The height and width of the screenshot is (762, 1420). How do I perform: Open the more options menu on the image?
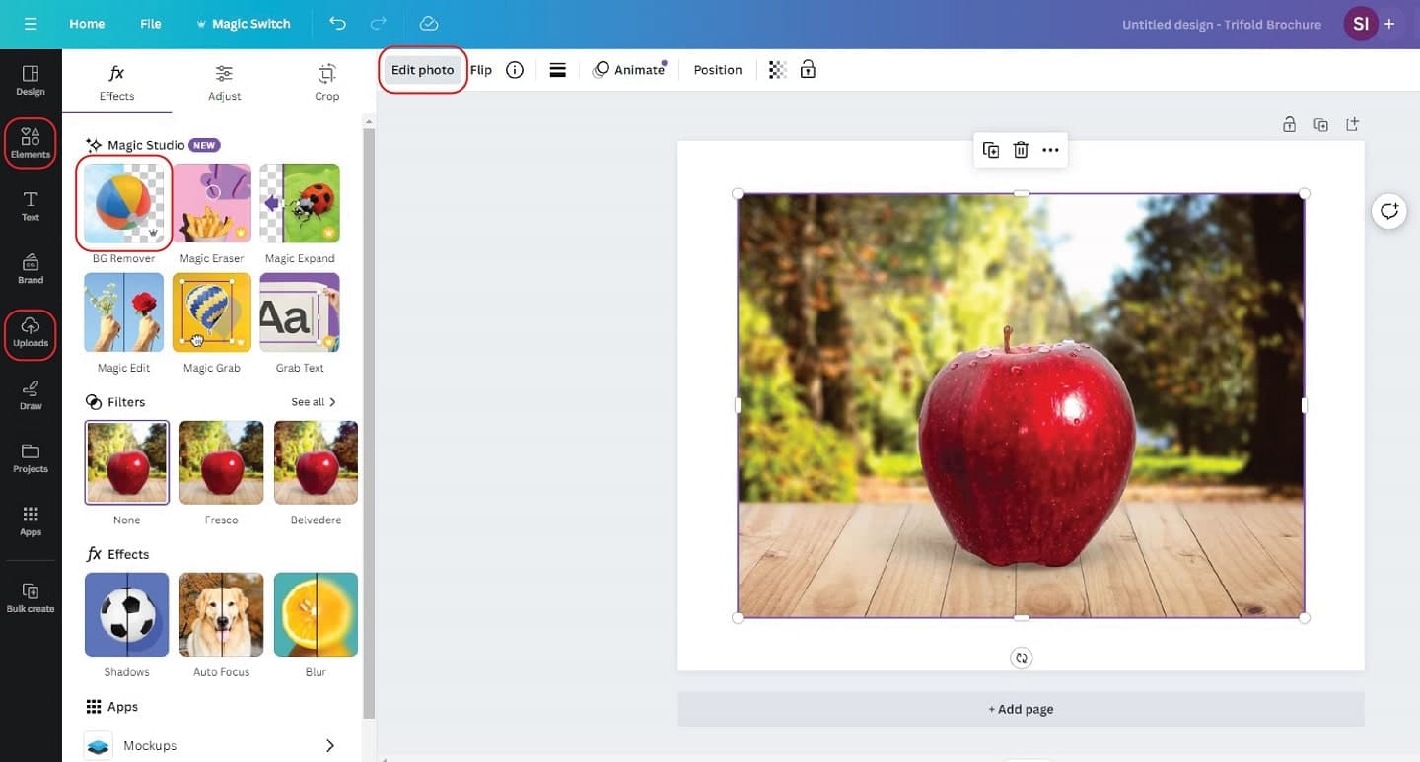tap(1050, 149)
